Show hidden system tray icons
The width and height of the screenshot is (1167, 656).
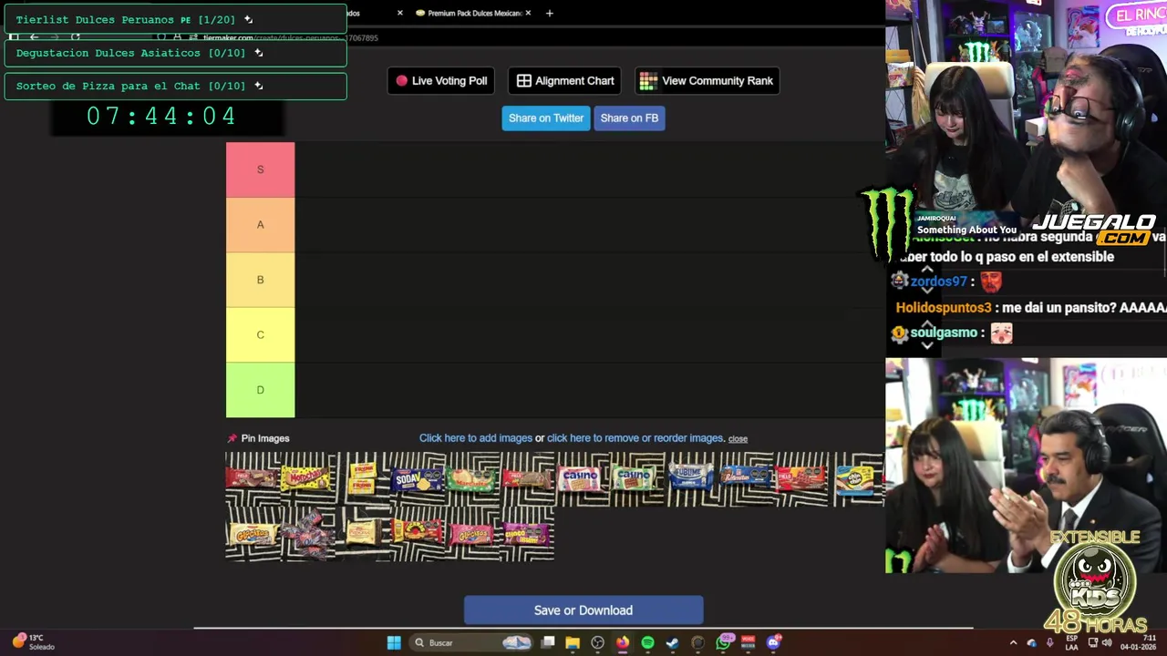click(1013, 642)
